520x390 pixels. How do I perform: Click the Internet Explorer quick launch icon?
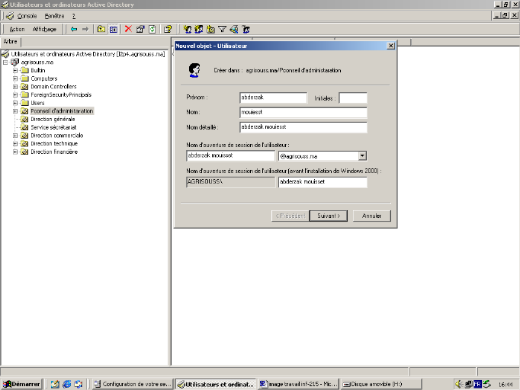pos(67,384)
